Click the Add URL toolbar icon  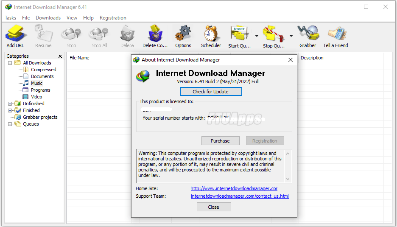click(15, 34)
